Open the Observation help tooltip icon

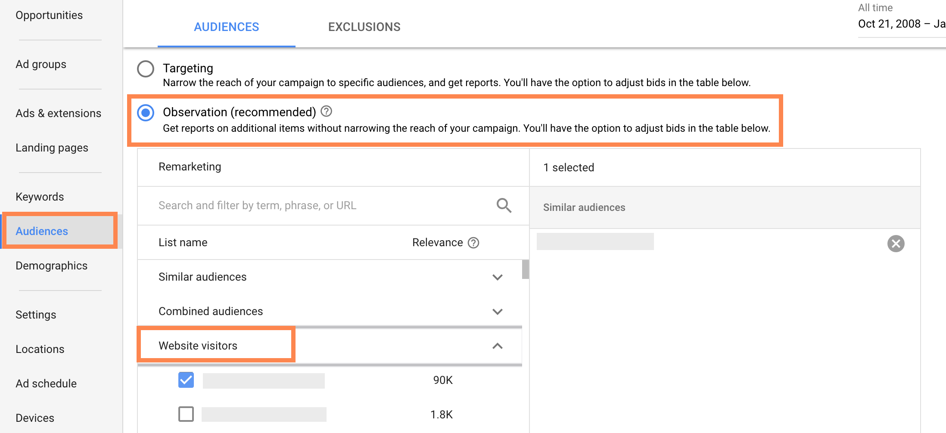point(327,111)
